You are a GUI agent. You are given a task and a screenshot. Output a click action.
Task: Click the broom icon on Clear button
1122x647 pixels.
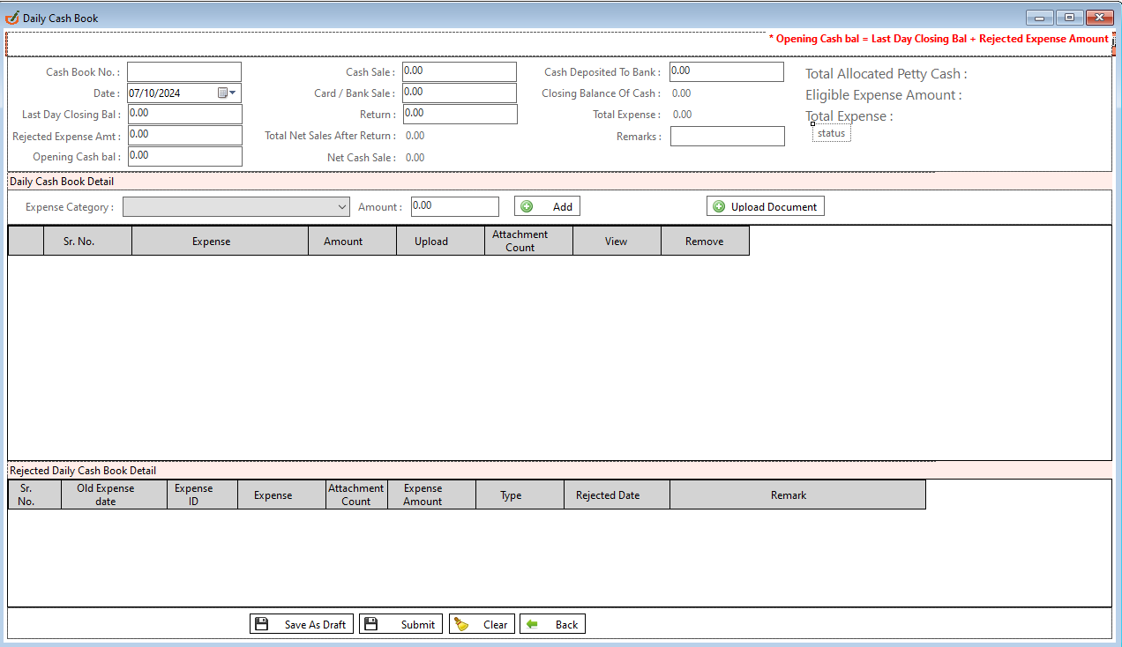pyautogui.click(x=461, y=624)
